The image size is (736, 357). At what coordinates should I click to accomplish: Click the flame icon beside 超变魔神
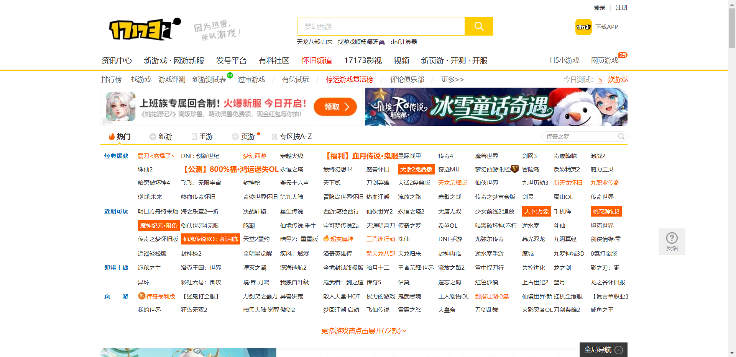point(325,238)
